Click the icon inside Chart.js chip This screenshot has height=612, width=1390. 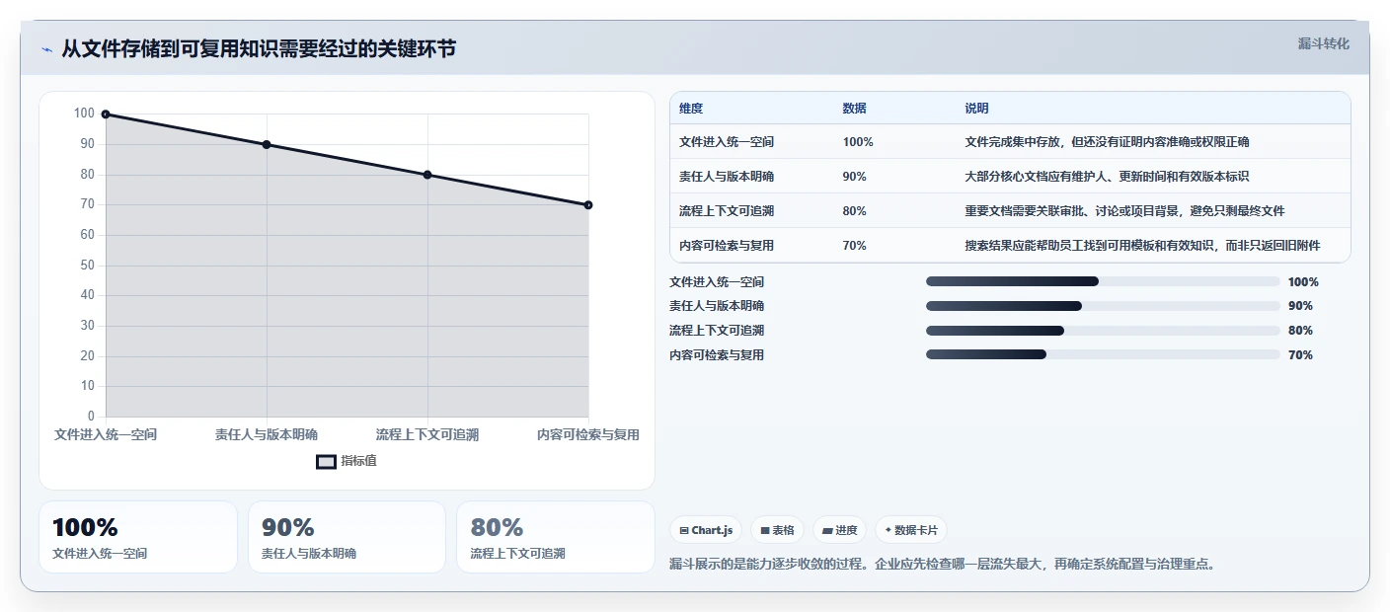684,531
